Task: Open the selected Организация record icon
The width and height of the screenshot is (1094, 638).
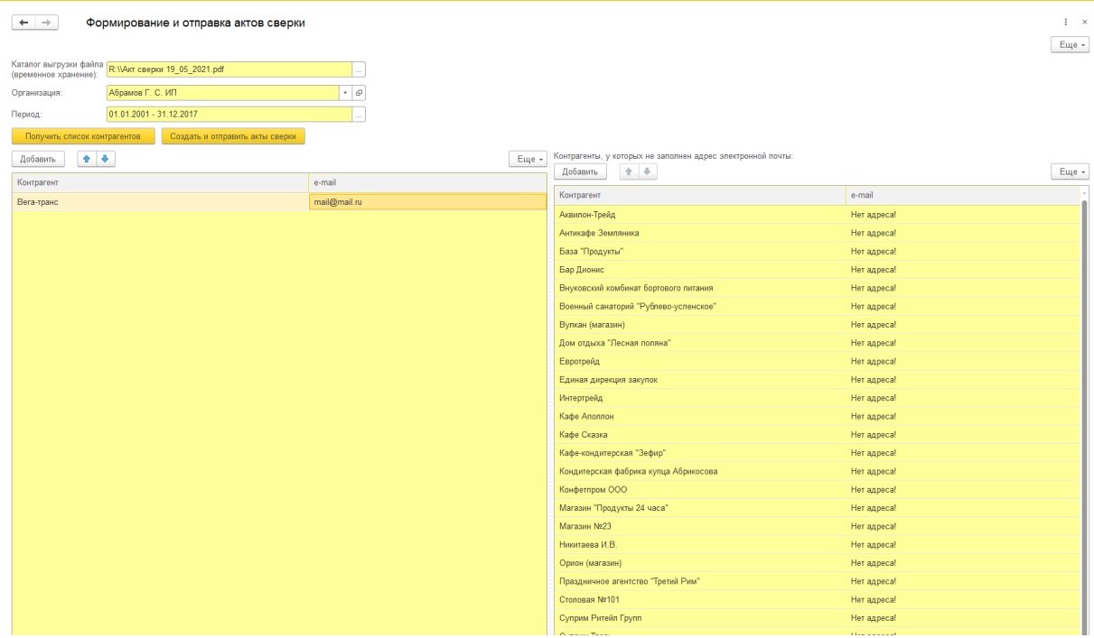Action: tap(359, 92)
